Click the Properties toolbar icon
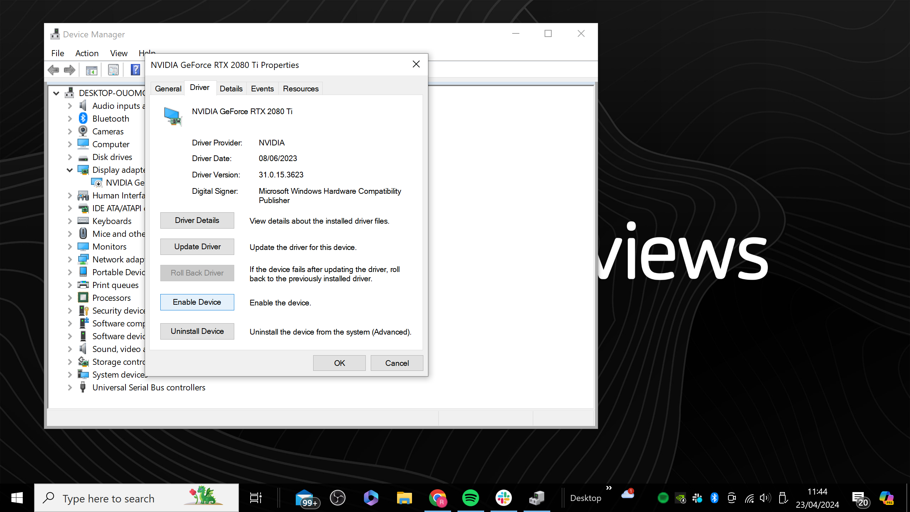Viewport: 910px width, 512px height. click(113, 70)
